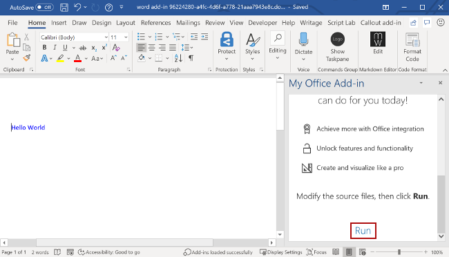Toggle Show/Hide paragraph marks

pos(191,58)
